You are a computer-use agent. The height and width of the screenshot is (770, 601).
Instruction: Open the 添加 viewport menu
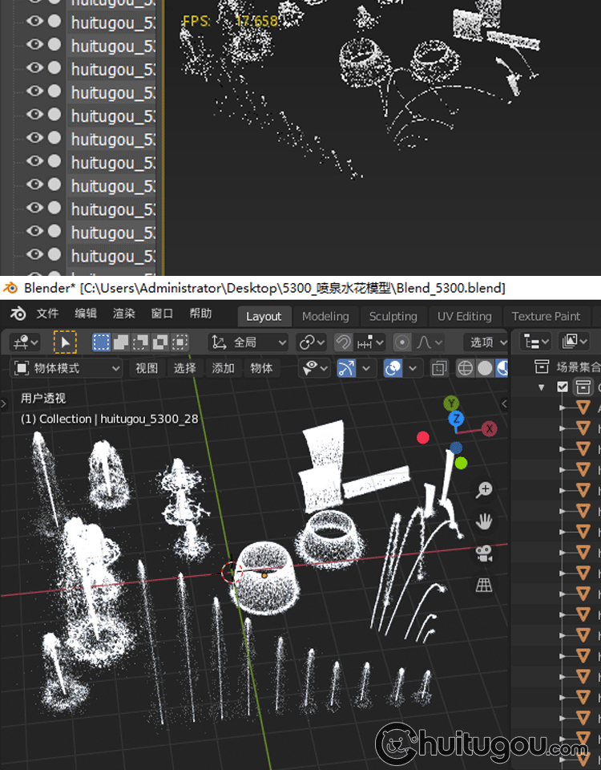click(223, 368)
